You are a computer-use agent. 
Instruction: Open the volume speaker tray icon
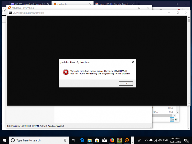tap(160, 140)
